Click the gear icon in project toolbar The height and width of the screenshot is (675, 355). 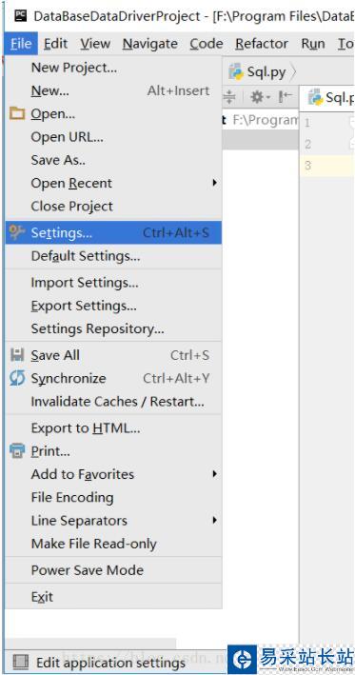pos(260,97)
